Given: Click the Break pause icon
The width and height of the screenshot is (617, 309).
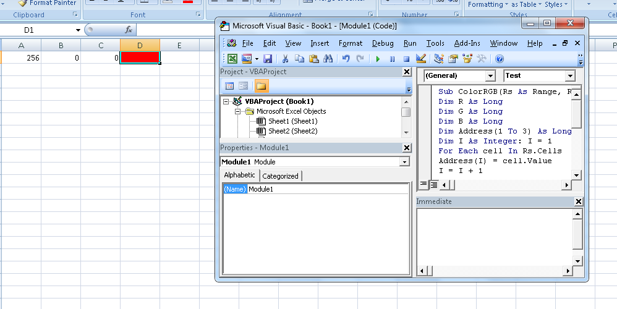Looking at the screenshot, I should click(392, 59).
